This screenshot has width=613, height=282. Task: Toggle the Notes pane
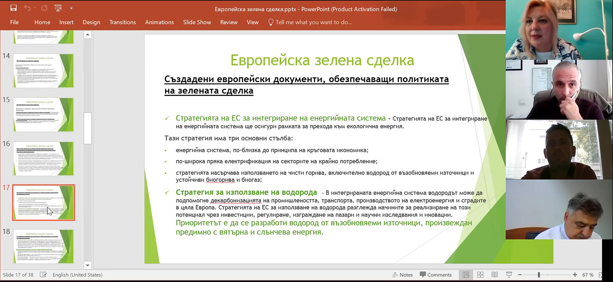pyautogui.click(x=402, y=275)
